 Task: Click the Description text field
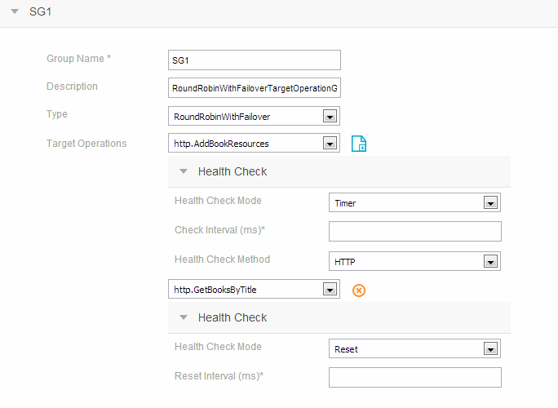255,88
